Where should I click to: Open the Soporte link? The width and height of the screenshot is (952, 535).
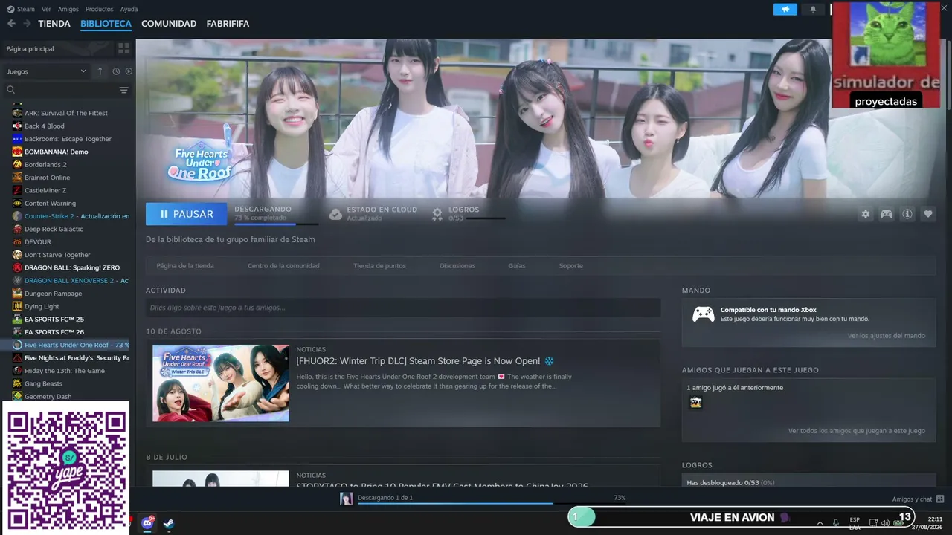click(571, 266)
